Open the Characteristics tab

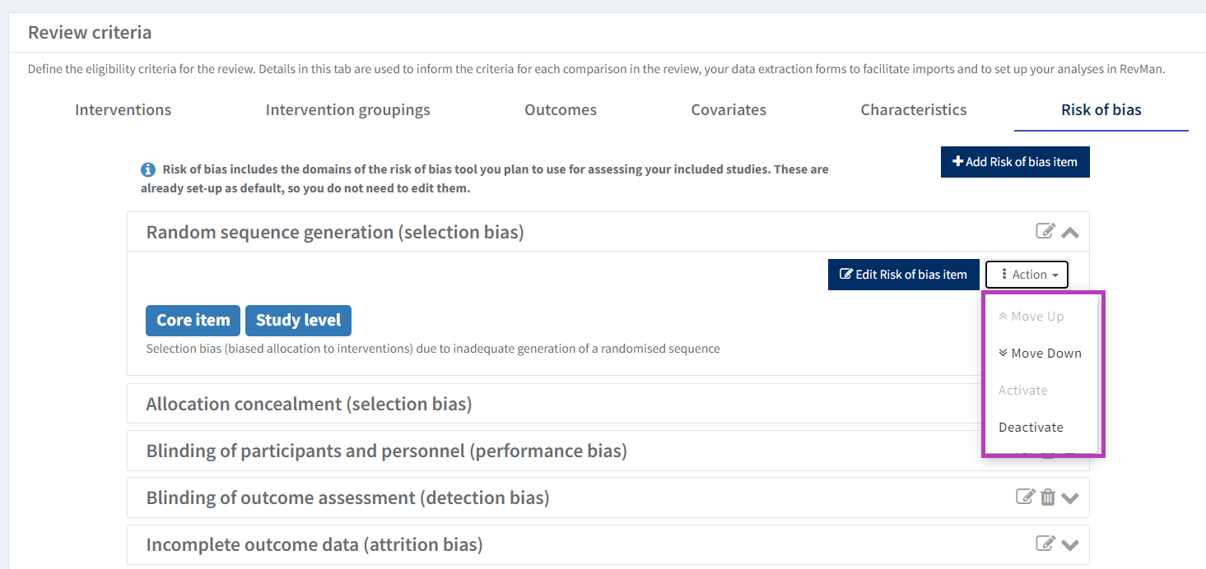(x=914, y=110)
